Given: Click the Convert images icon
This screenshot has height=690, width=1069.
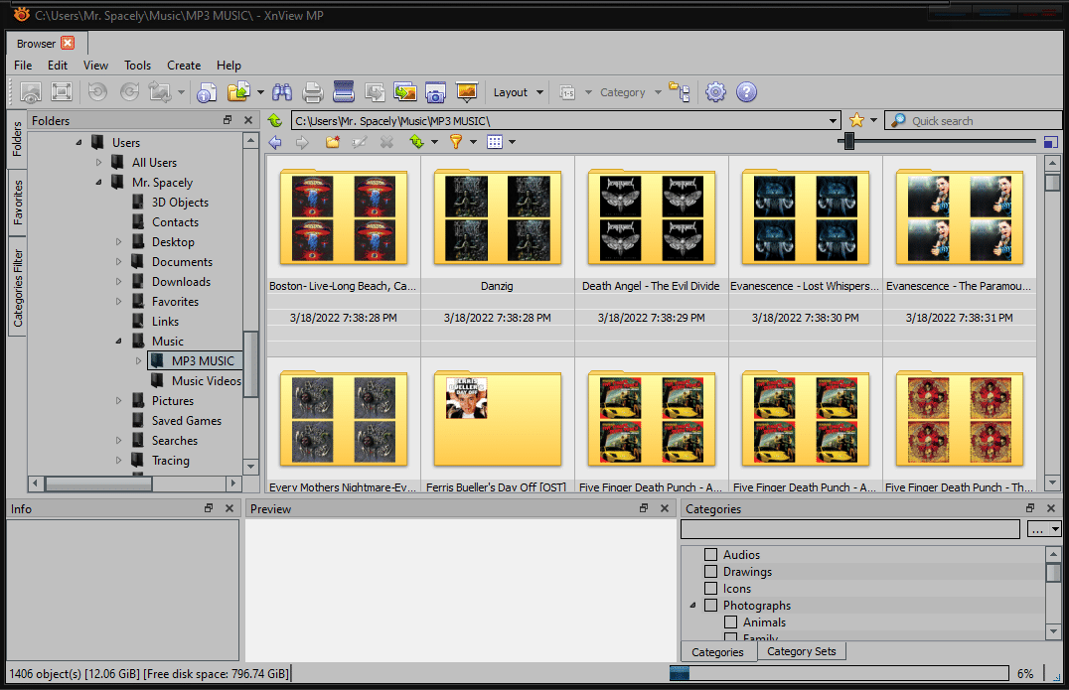Looking at the screenshot, I should click(x=405, y=92).
